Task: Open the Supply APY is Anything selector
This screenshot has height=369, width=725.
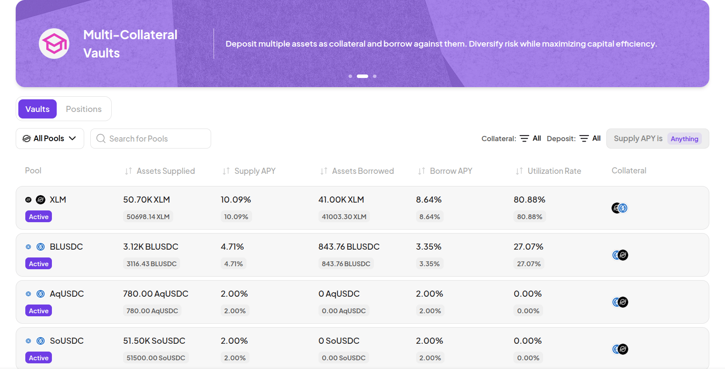Action: pos(657,139)
